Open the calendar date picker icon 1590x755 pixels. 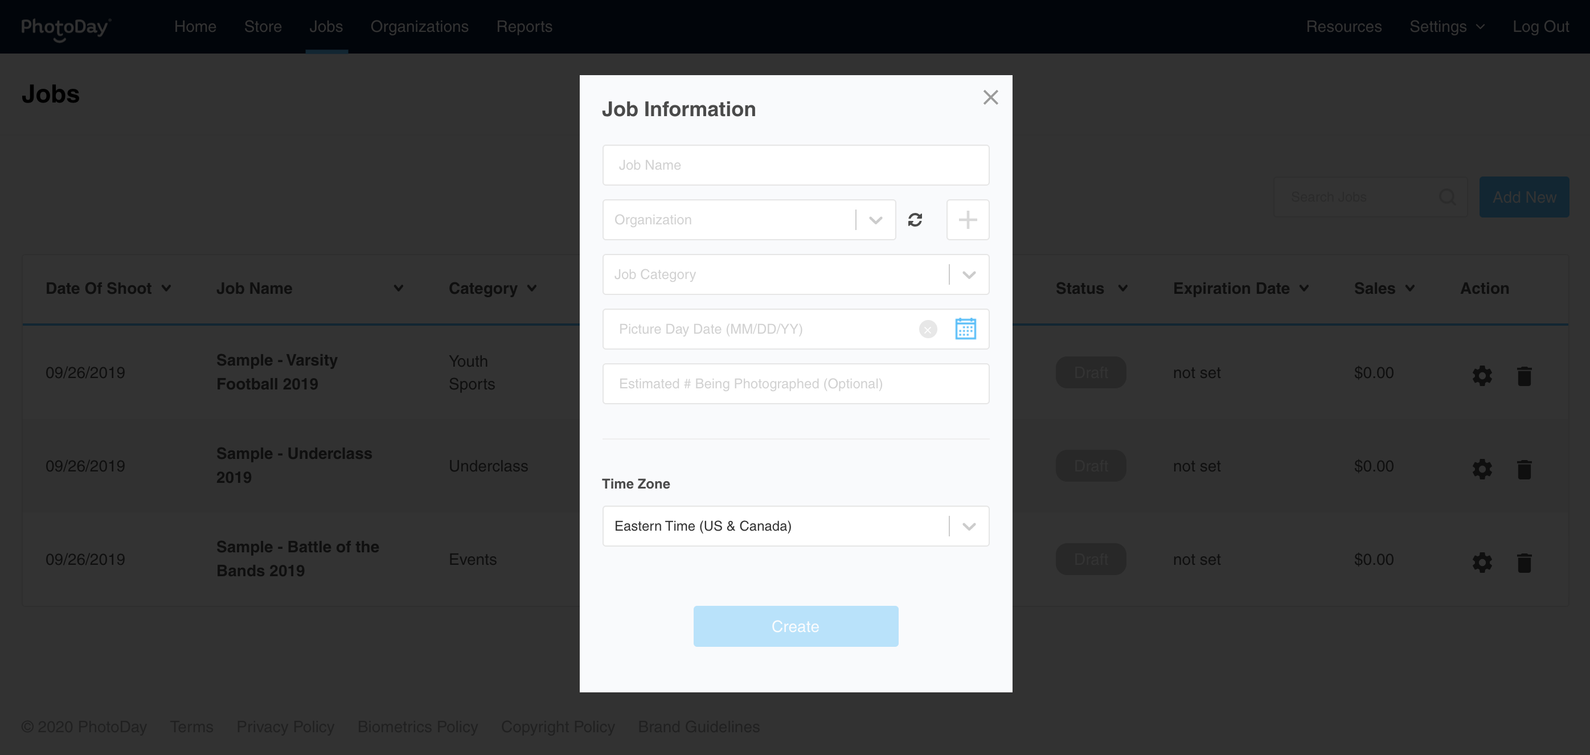(965, 329)
